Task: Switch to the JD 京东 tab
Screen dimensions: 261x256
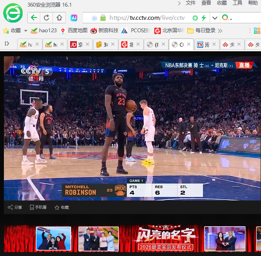Action: click(x=80, y=44)
